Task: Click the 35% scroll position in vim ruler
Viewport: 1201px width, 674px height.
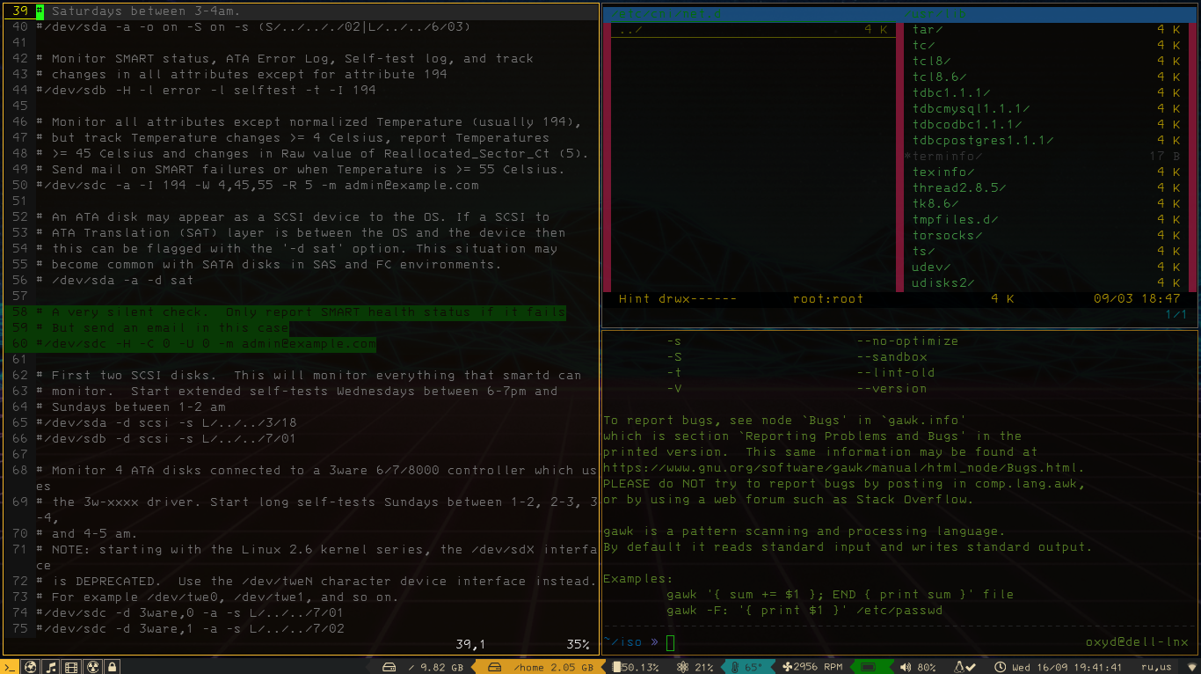Action: click(578, 644)
